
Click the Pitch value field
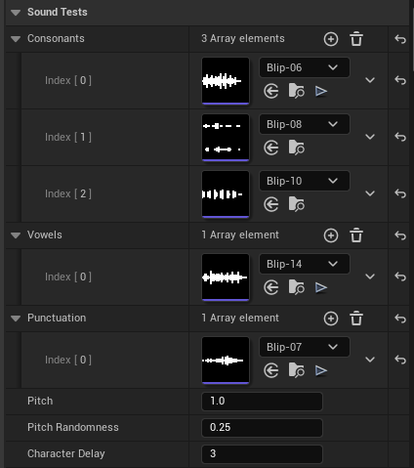click(x=262, y=401)
